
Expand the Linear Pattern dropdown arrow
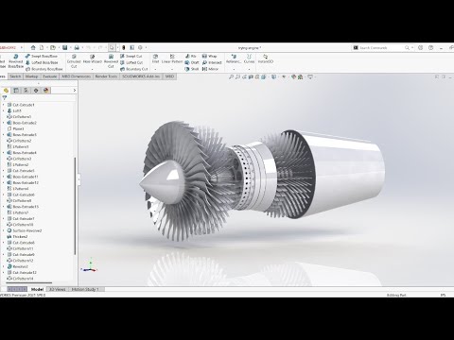point(172,69)
